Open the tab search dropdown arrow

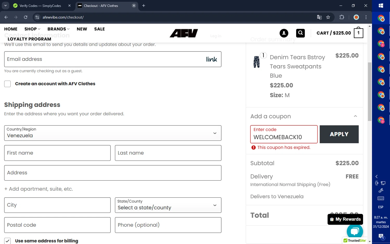[x=5, y=5]
